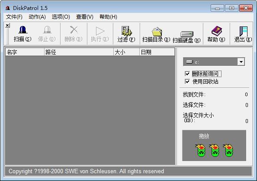This screenshot has height=181, width=257.
Task: Sort by the 大小 column header
Action: 126,52
